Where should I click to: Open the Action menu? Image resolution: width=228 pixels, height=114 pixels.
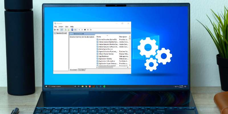coord(61,27)
